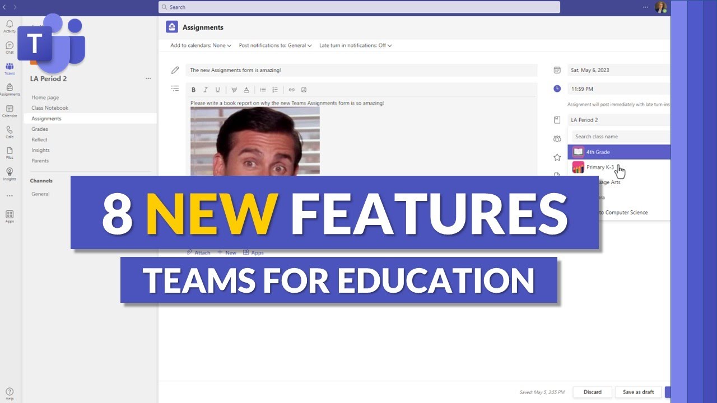This screenshot has height=403, width=717.
Task: Open Help at the bottom of rail
Action: pyautogui.click(x=10, y=394)
